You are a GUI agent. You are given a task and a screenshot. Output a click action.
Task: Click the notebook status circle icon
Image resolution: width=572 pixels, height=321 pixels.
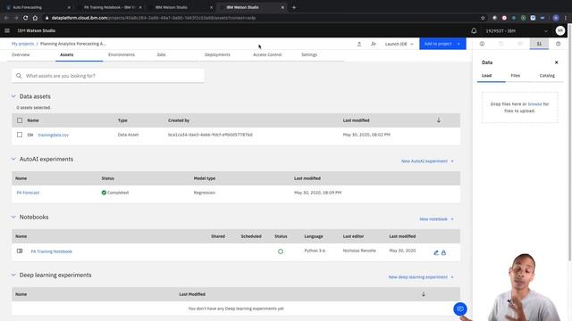pyautogui.click(x=280, y=251)
